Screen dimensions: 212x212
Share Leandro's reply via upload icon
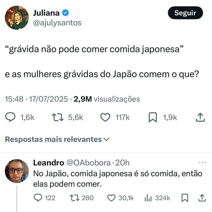pyautogui.click(x=202, y=198)
